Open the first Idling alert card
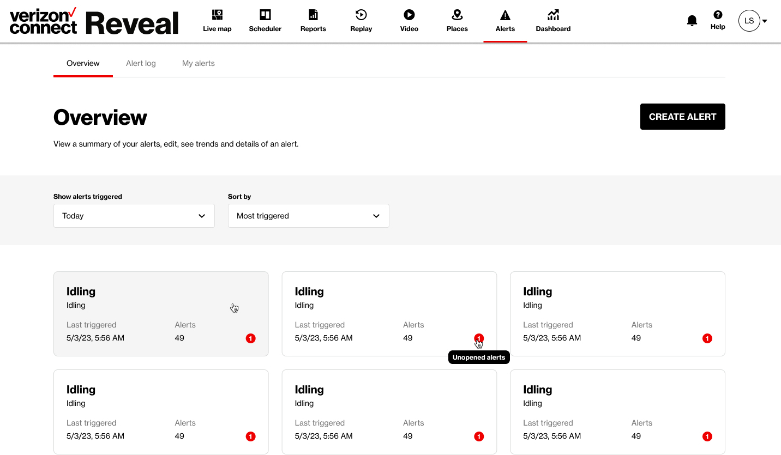The image size is (781, 455). click(161, 314)
